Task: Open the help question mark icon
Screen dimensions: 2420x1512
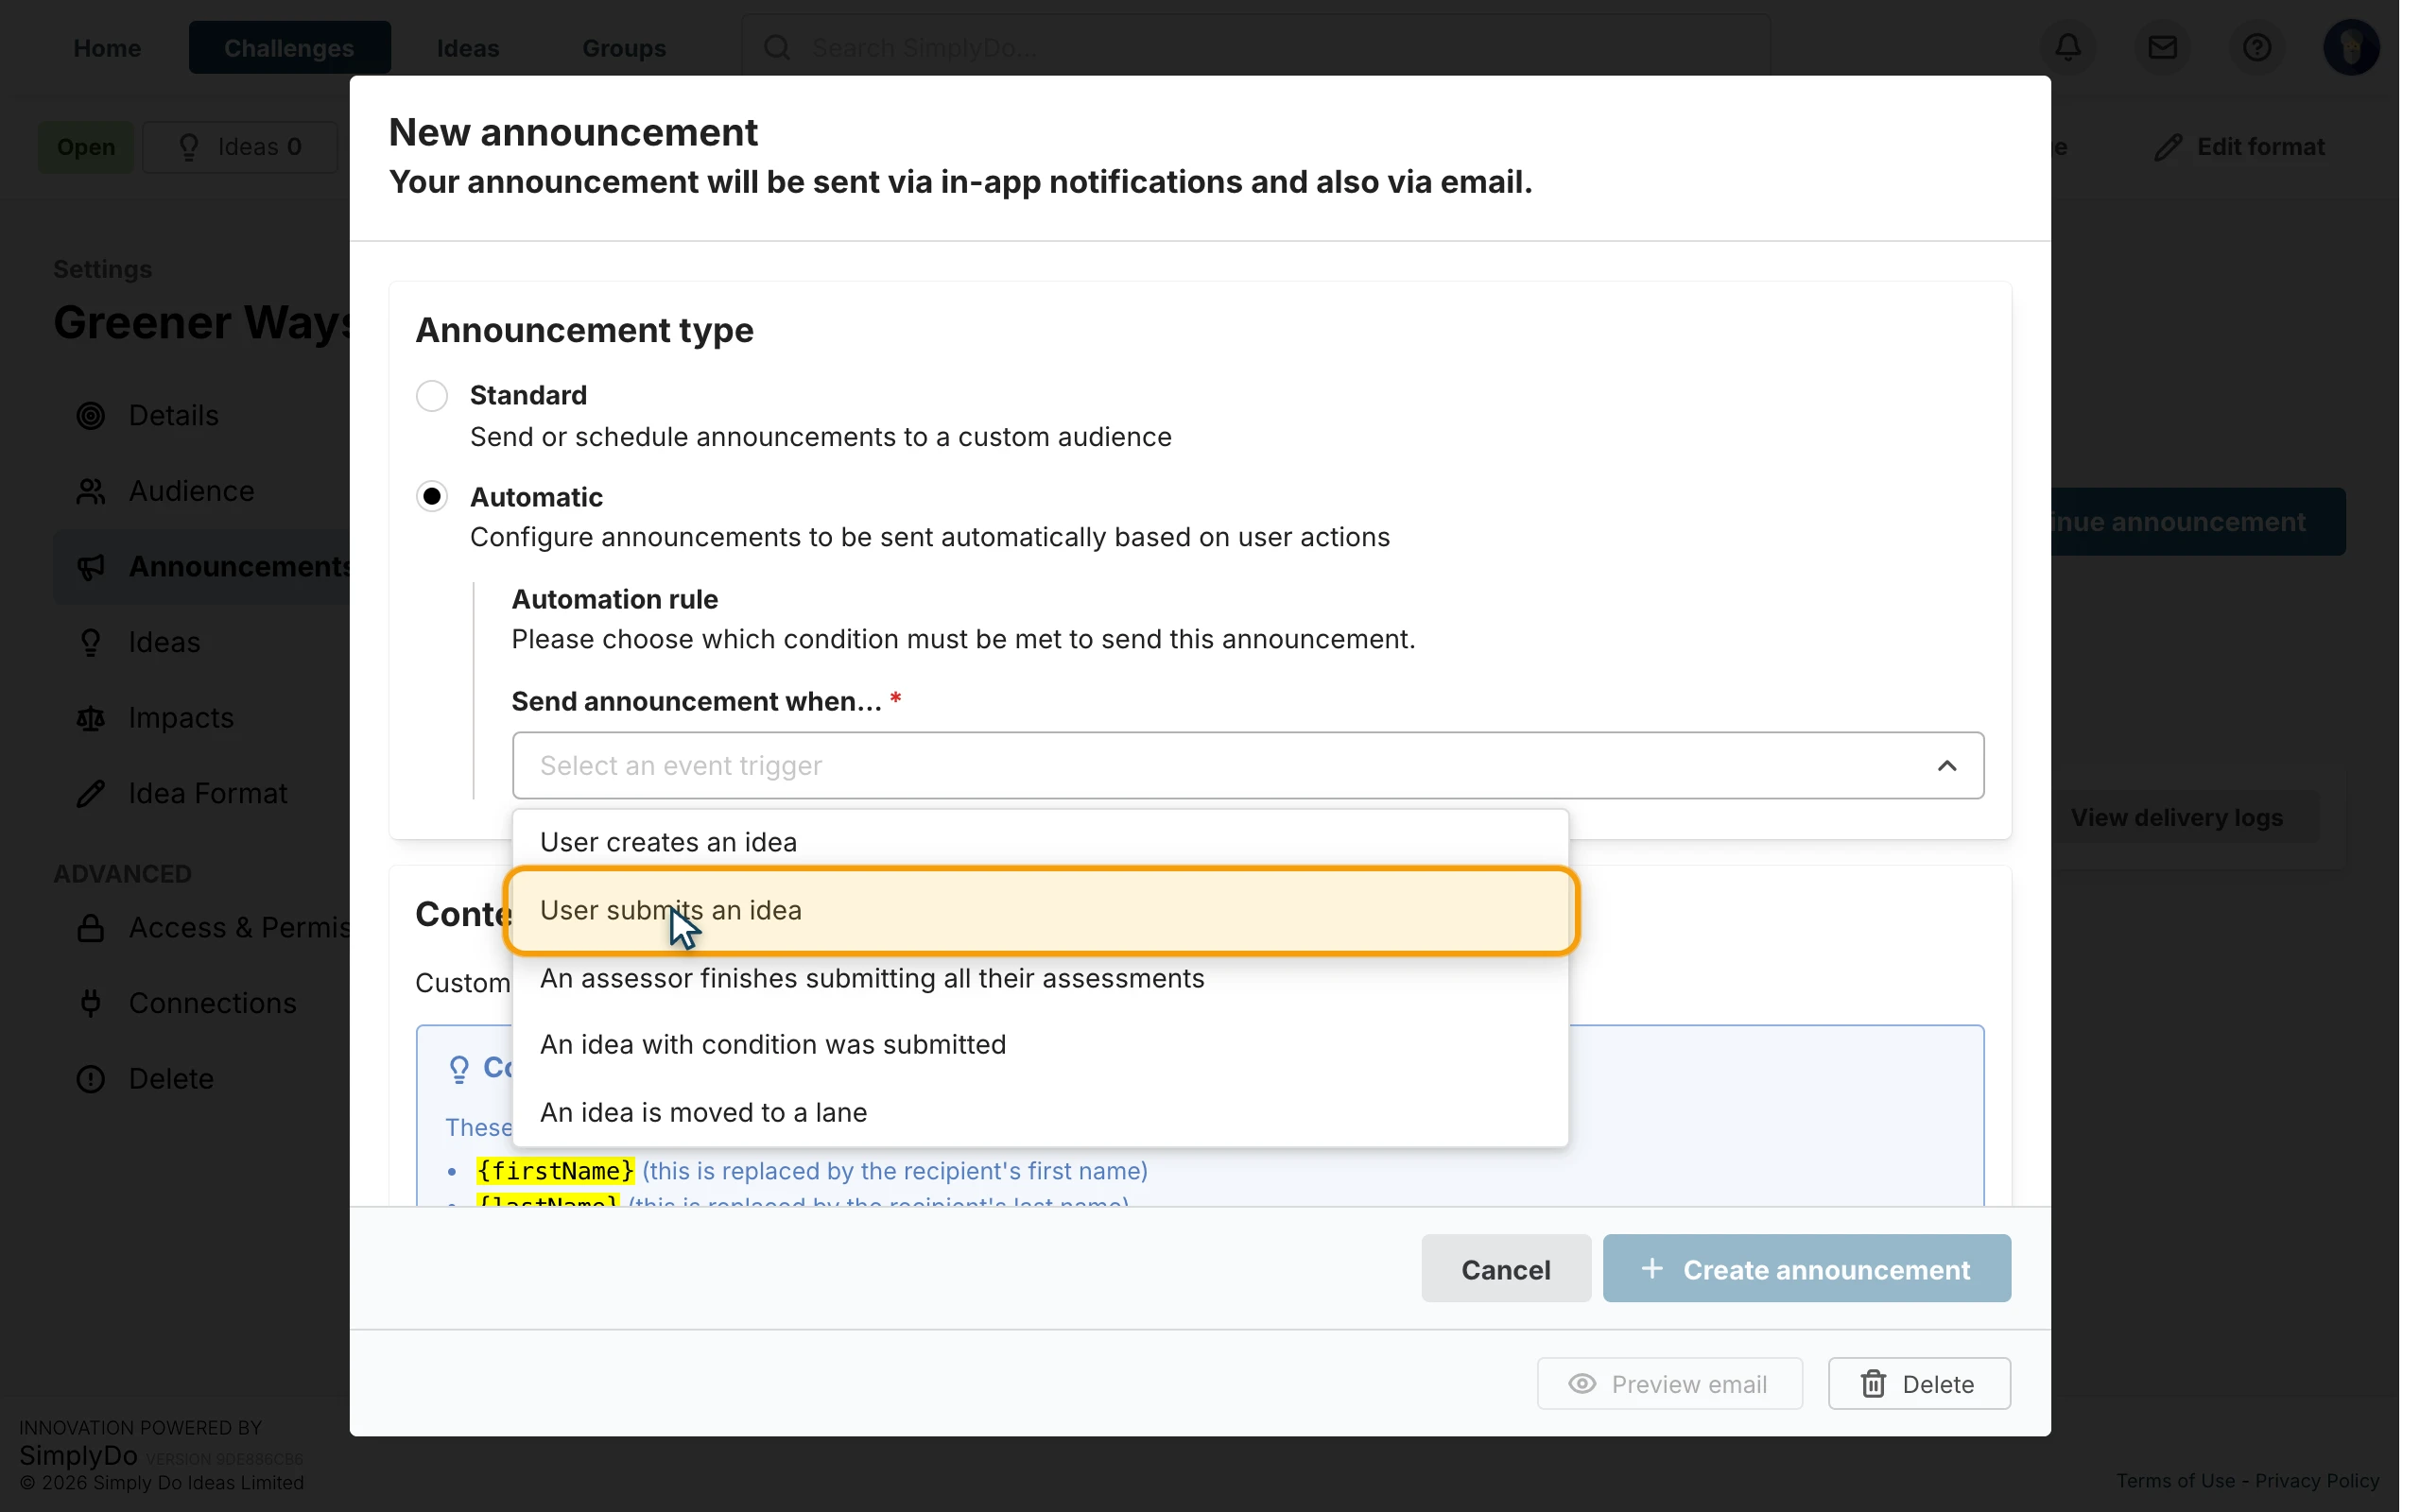Action: coord(2256,47)
